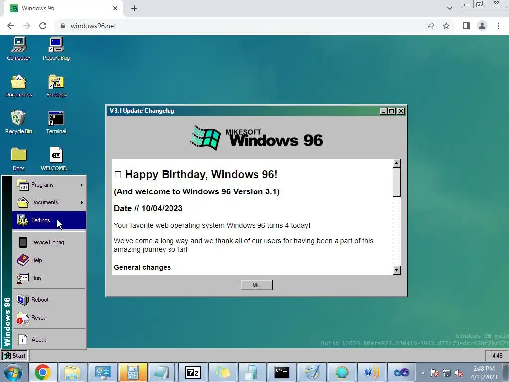509x382 pixels.
Task: Open a new browser tab
Action: (x=134, y=9)
